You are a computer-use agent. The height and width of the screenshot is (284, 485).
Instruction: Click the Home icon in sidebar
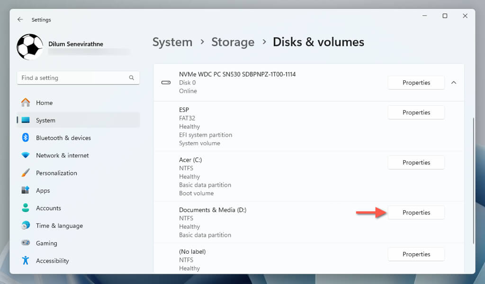[x=26, y=103]
